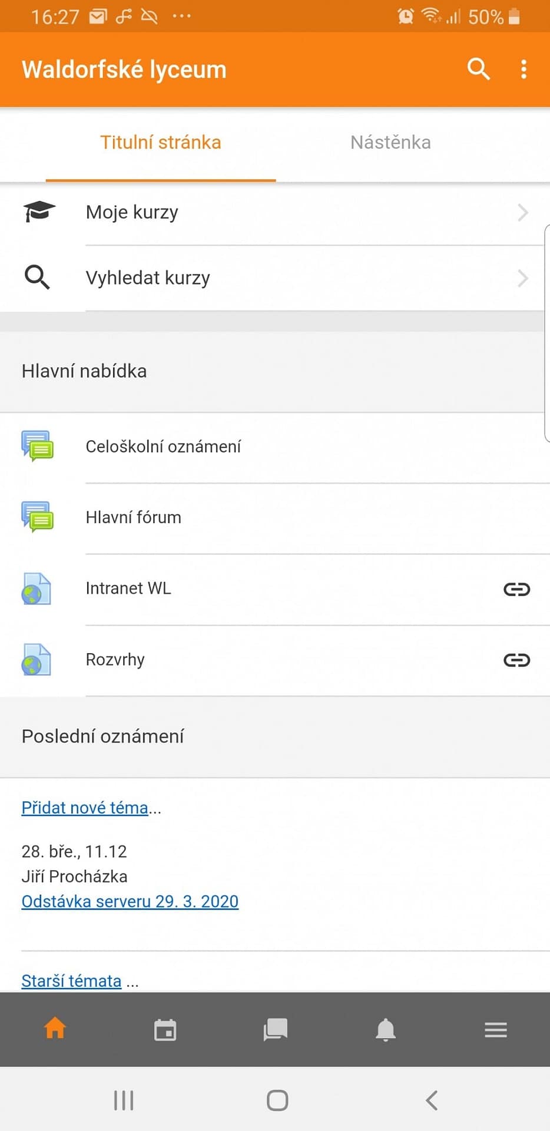Viewport: 550px width, 1131px height.
Task: Tap the search icon in the header
Action: (x=478, y=69)
